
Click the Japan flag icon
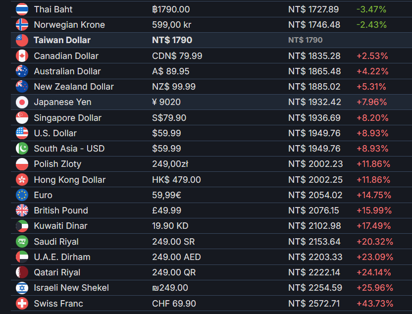22,102
